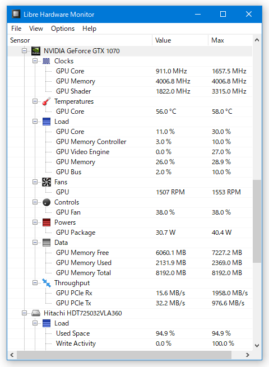Select the GPU Package power row
The image size is (269, 367).
click(130, 233)
